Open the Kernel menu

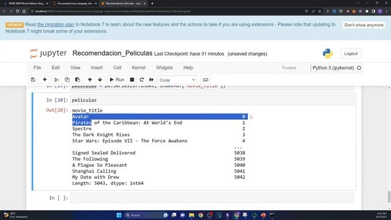coord(139,68)
